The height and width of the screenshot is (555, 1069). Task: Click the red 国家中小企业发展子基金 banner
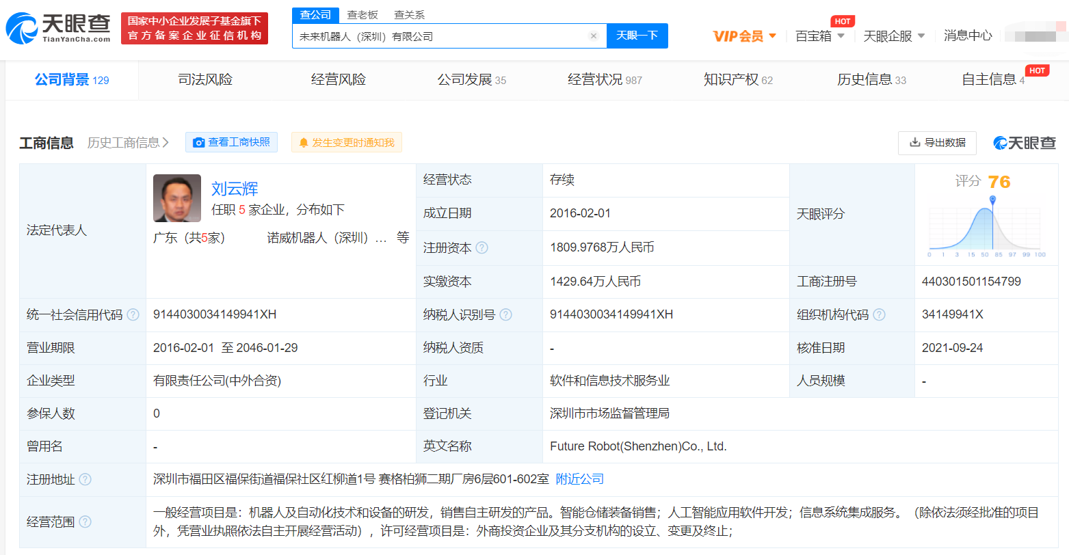pos(195,28)
